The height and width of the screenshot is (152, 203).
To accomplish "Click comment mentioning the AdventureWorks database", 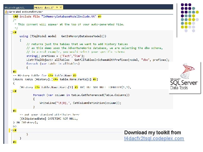I will coord(94,48).
